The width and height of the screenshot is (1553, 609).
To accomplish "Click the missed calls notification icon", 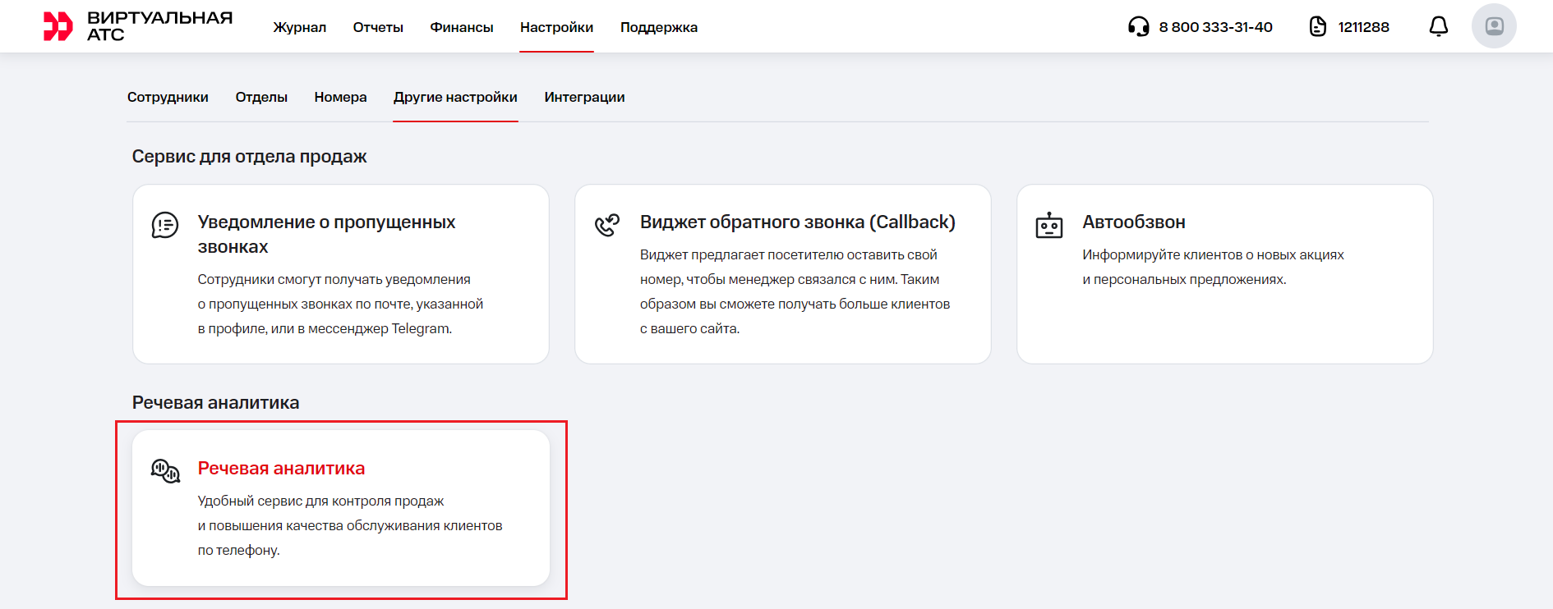I will click(x=165, y=225).
